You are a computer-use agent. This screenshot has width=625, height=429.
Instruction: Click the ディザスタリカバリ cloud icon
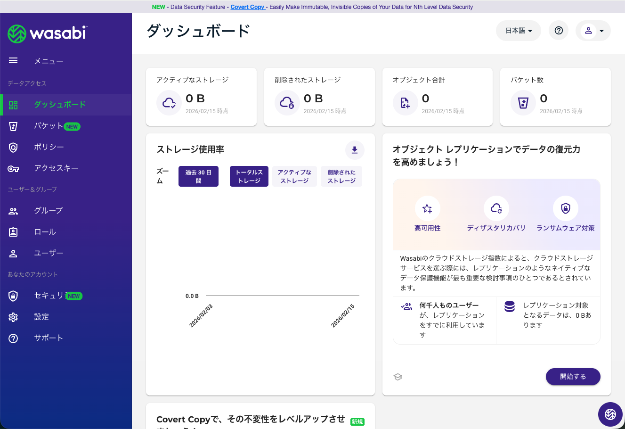(496, 208)
